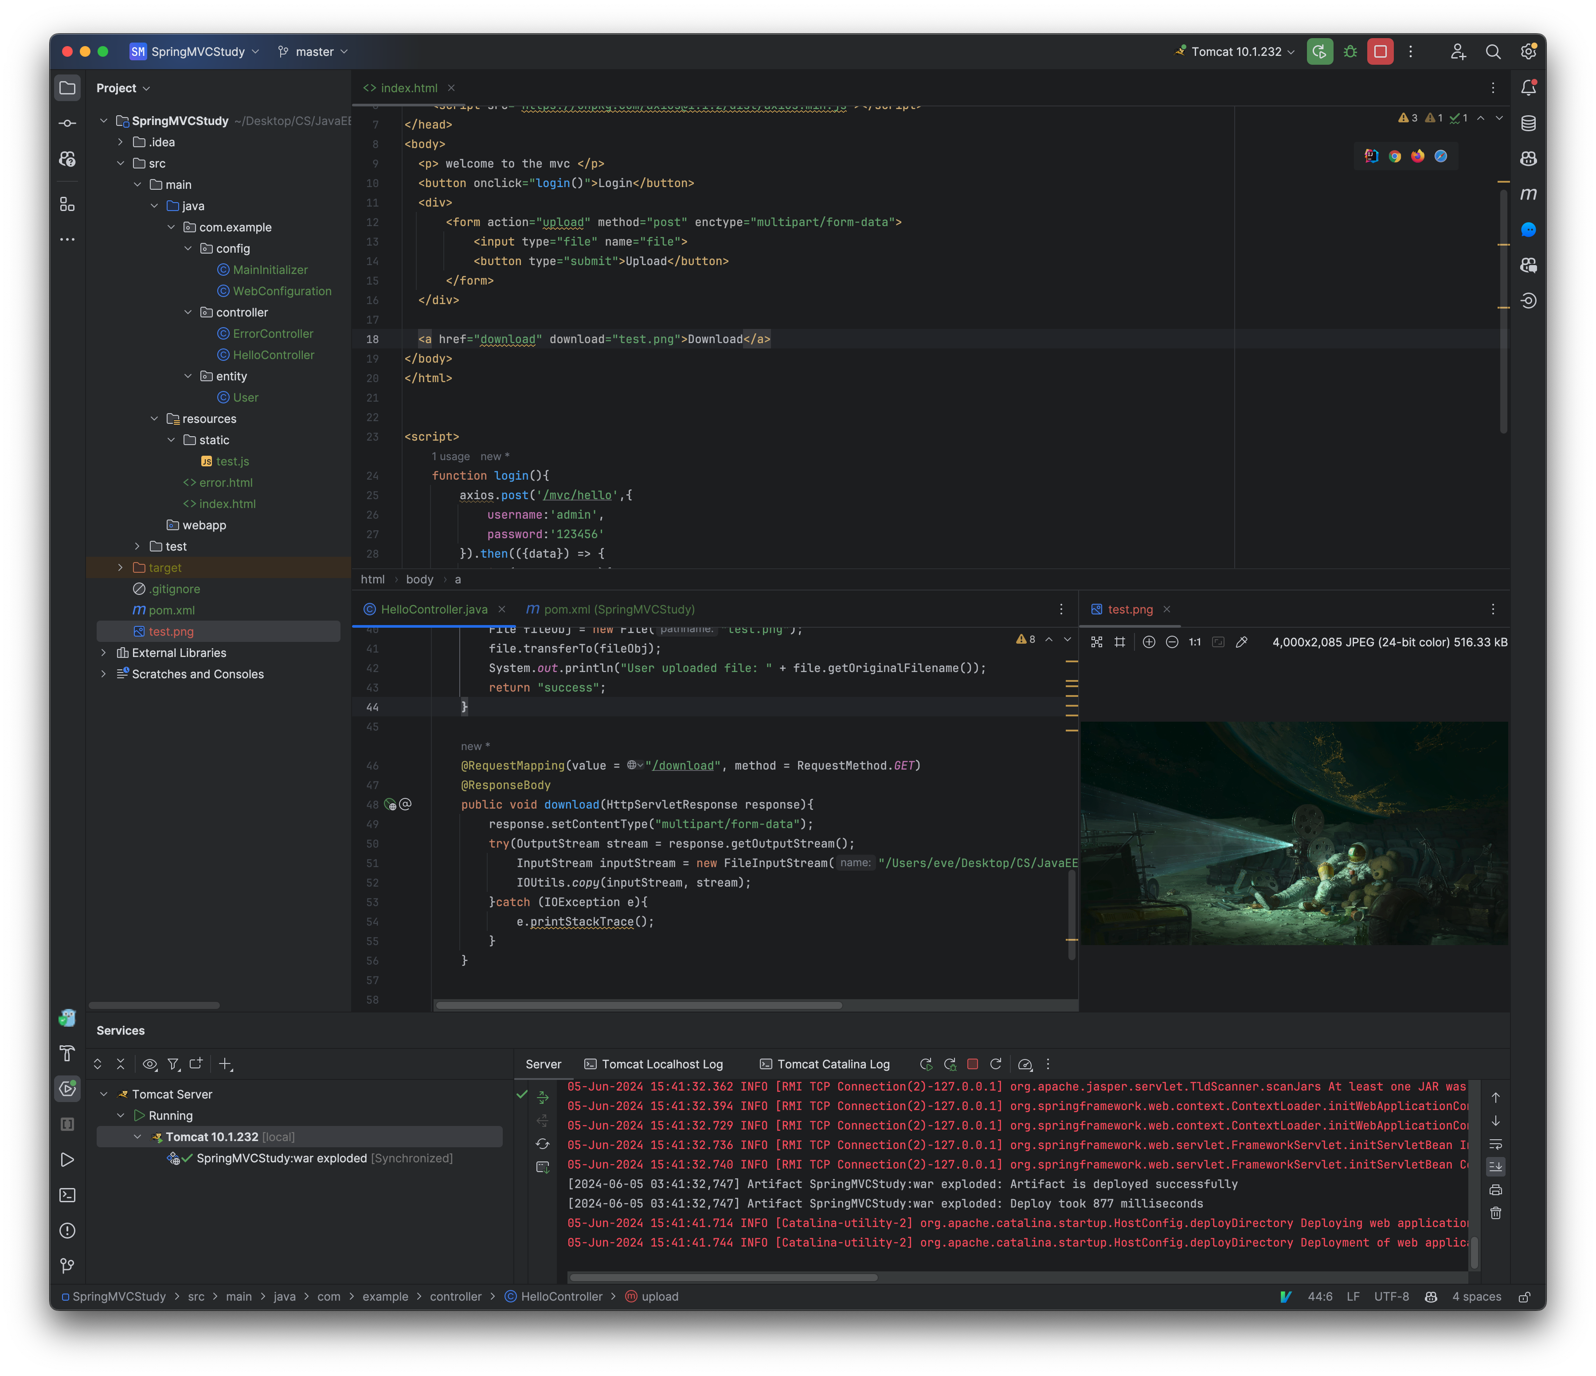This screenshot has width=1596, height=1376.
Task: Open the Problems tool window icon
Action: [x=68, y=1231]
